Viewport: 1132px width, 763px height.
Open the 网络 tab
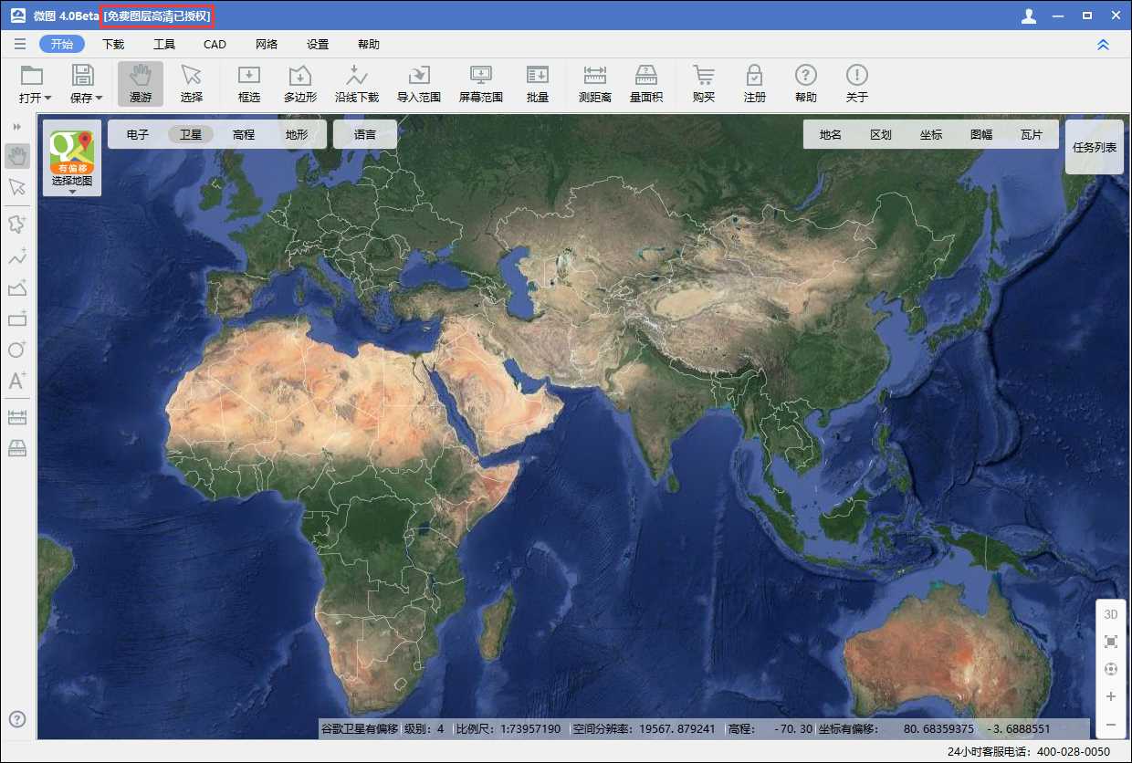[267, 44]
